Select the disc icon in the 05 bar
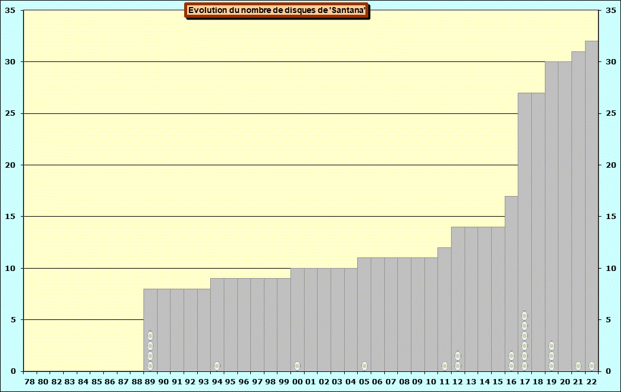 coord(364,366)
